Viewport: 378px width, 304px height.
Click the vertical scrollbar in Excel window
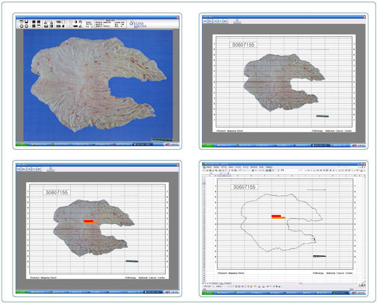pos(364,228)
